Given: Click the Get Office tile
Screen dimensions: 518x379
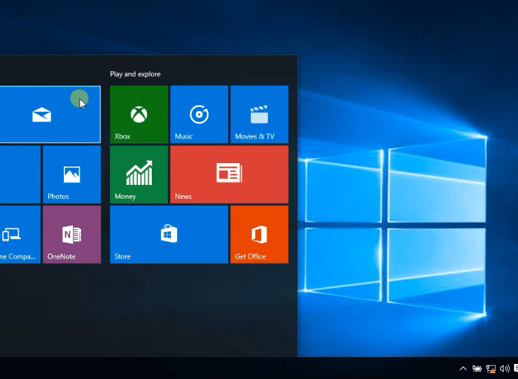Looking at the screenshot, I should pos(259,234).
